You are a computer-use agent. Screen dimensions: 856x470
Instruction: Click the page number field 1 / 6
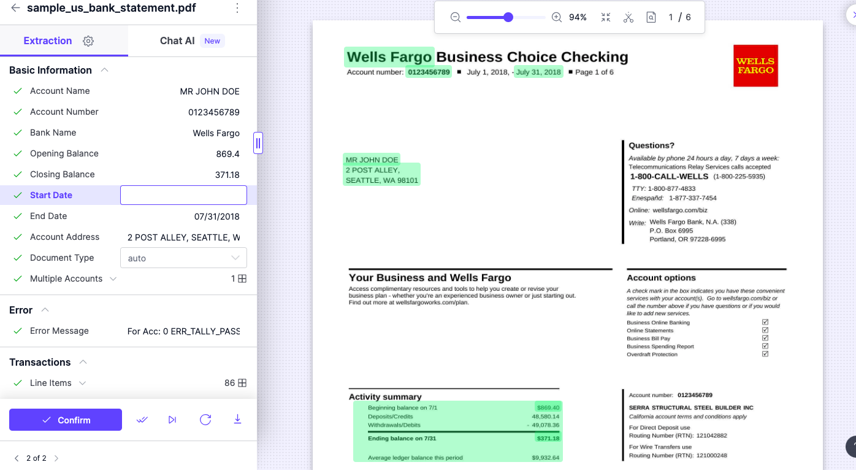click(x=679, y=17)
